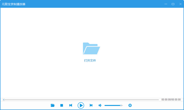184x110 pixels.
Task: Set volume to half on the volume track
Action: 113,105
